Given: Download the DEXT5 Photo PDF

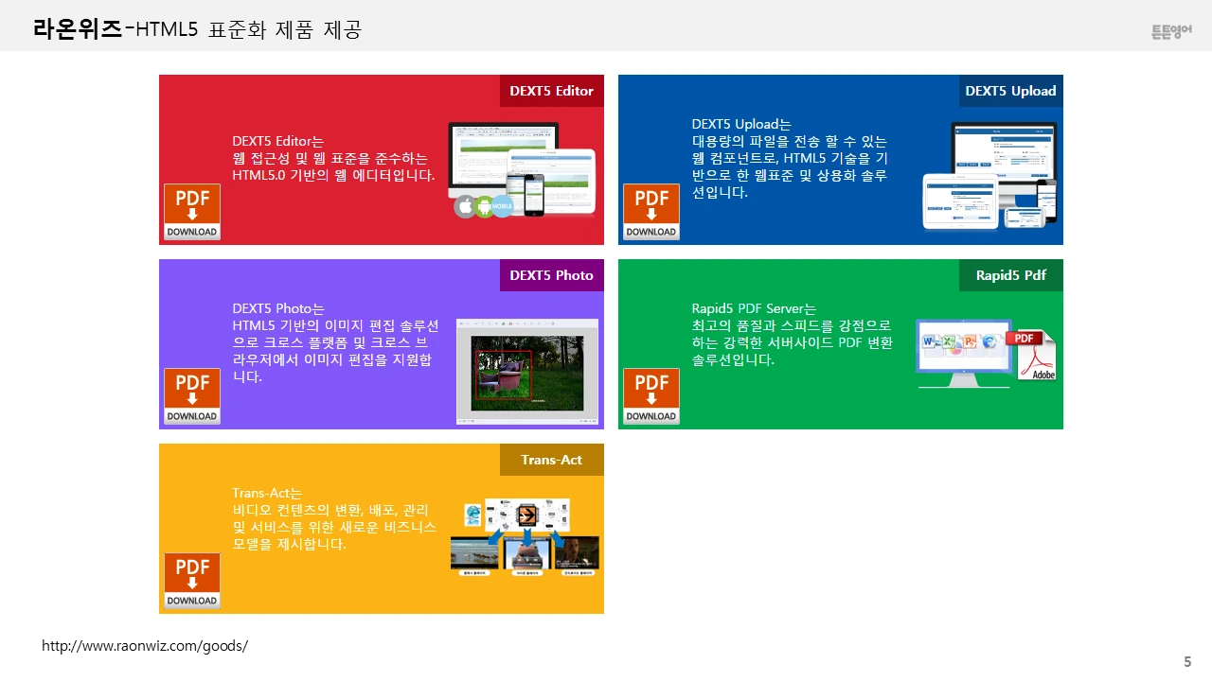Looking at the screenshot, I should (x=192, y=396).
